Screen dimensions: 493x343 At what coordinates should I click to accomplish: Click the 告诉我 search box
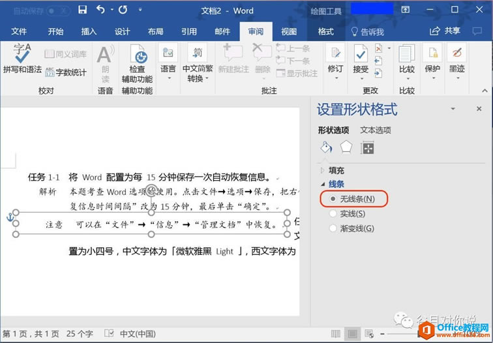368,31
